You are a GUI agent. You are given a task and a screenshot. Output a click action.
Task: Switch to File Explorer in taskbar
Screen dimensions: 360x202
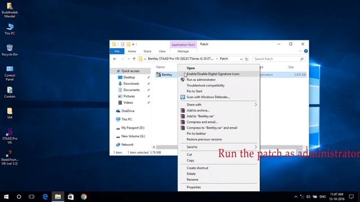pos(58,197)
